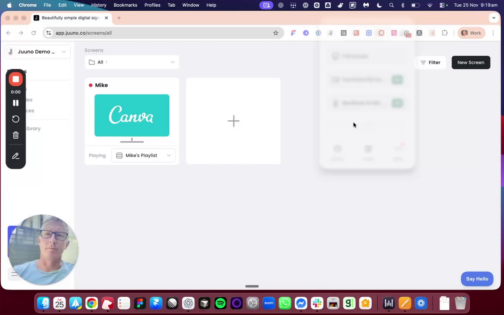
Task: Close the Juuno browser tab
Action: coord(106,18)
